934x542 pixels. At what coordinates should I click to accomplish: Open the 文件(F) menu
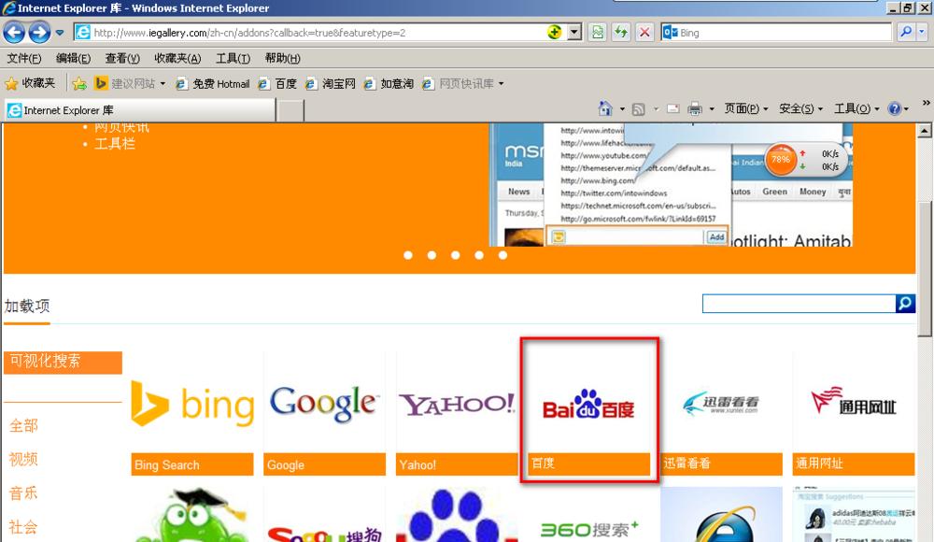[24, 58]
